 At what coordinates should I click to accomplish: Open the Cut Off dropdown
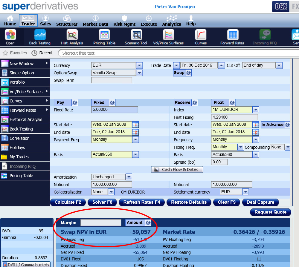coord(279,65)
